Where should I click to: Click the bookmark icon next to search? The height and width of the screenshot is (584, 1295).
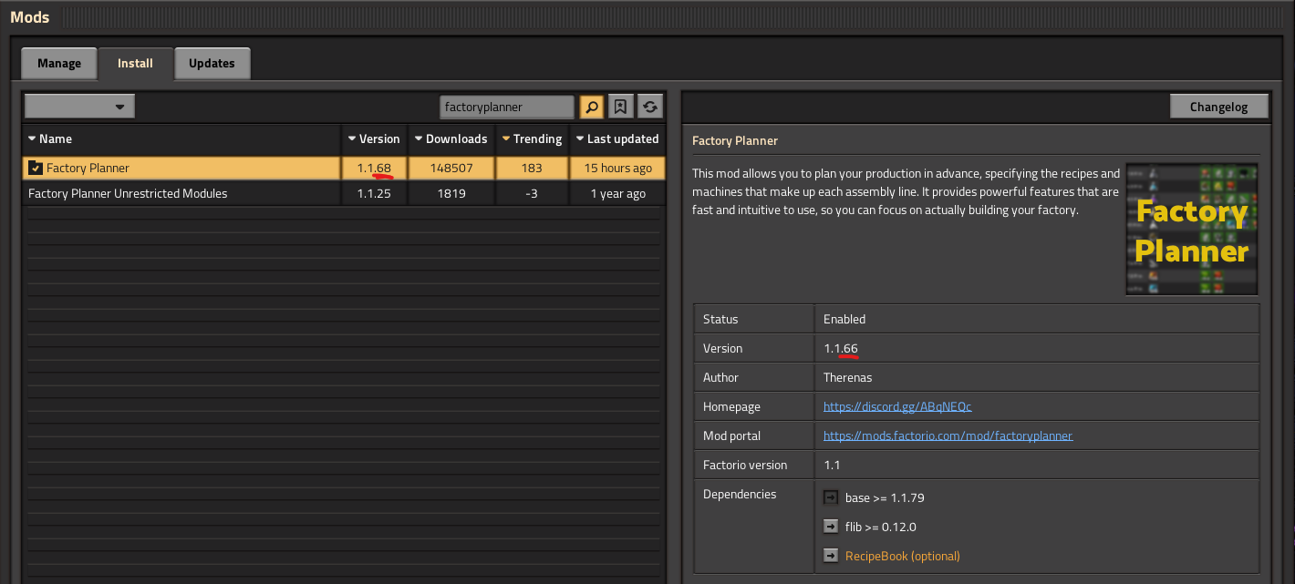620,107
